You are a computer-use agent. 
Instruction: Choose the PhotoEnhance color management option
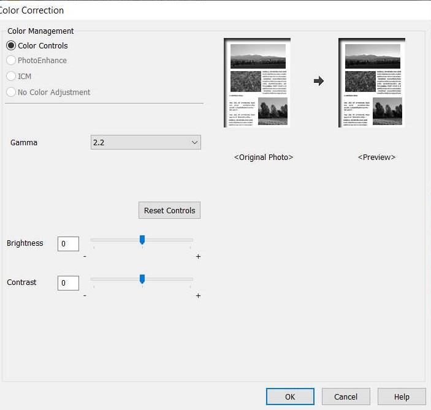tap(11, 61)
